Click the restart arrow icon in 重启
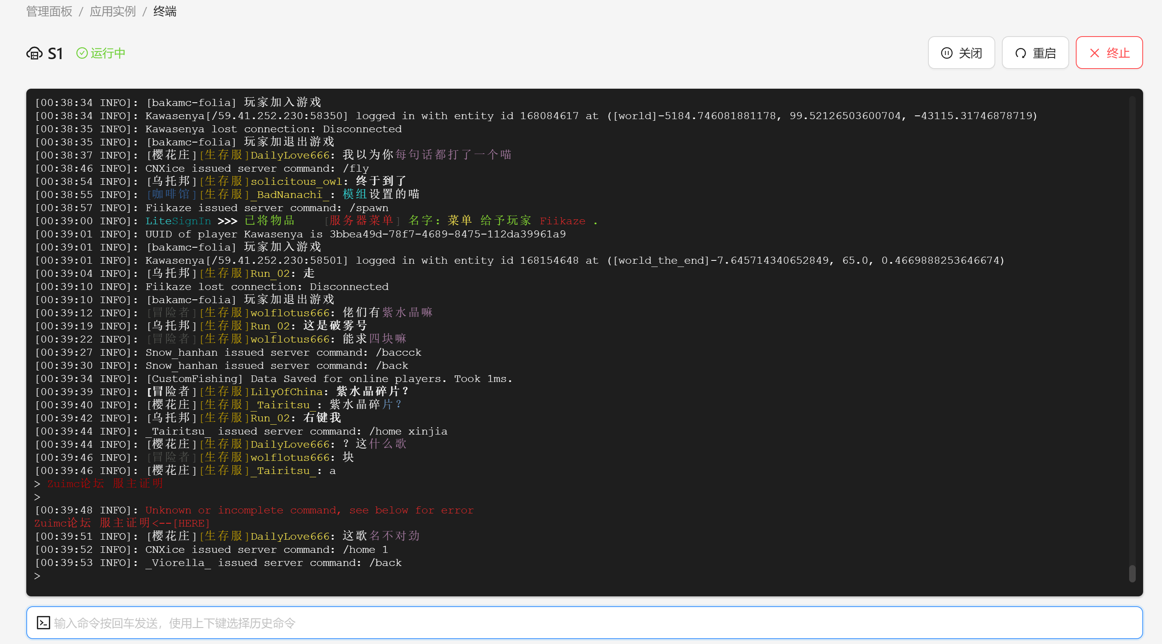The width and height of the screenshot is (1162, 644). pos(1021,53)
